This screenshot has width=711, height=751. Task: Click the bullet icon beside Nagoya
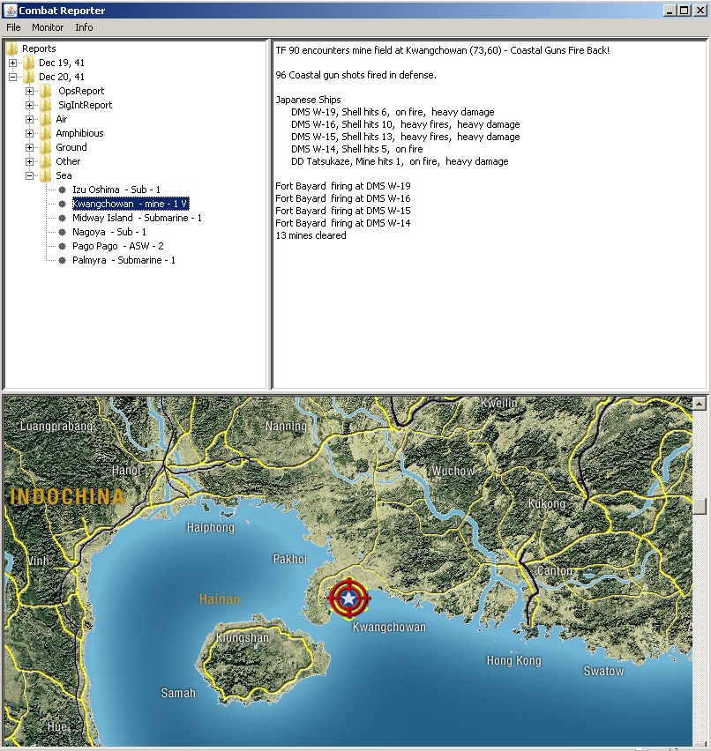tap(62, 233)
